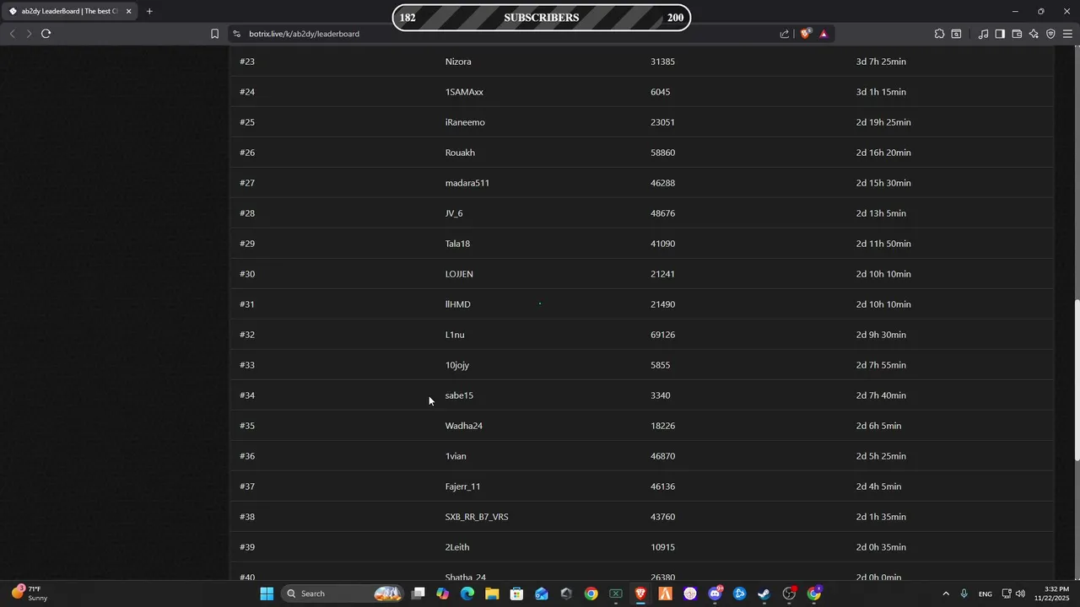This screenshot has width=1080, height=607.
Task: Open the Brave Wallet icon
Action: point(1017,34)
